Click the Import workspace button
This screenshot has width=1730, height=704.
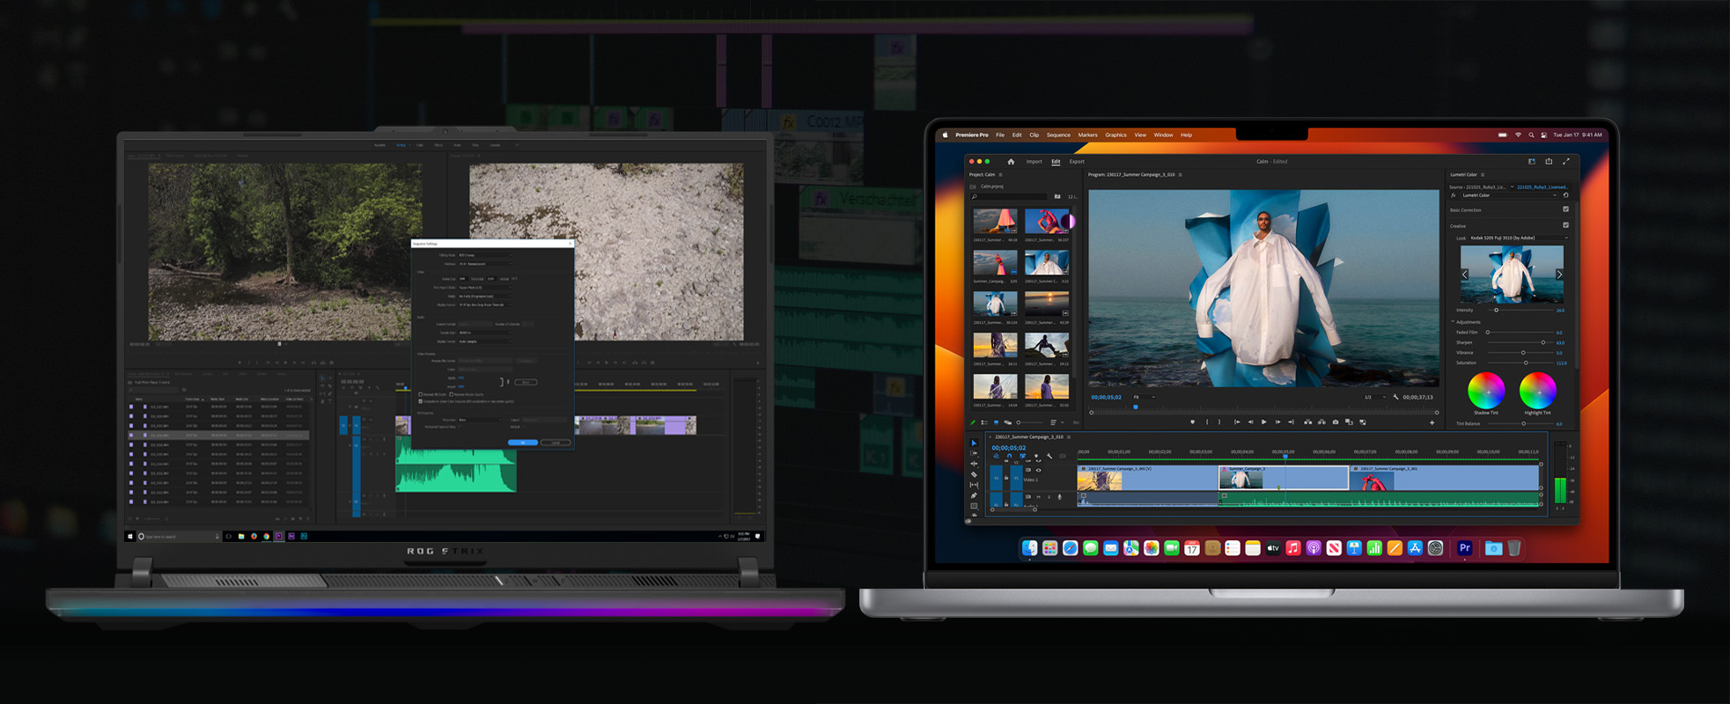coord(1034,162)
